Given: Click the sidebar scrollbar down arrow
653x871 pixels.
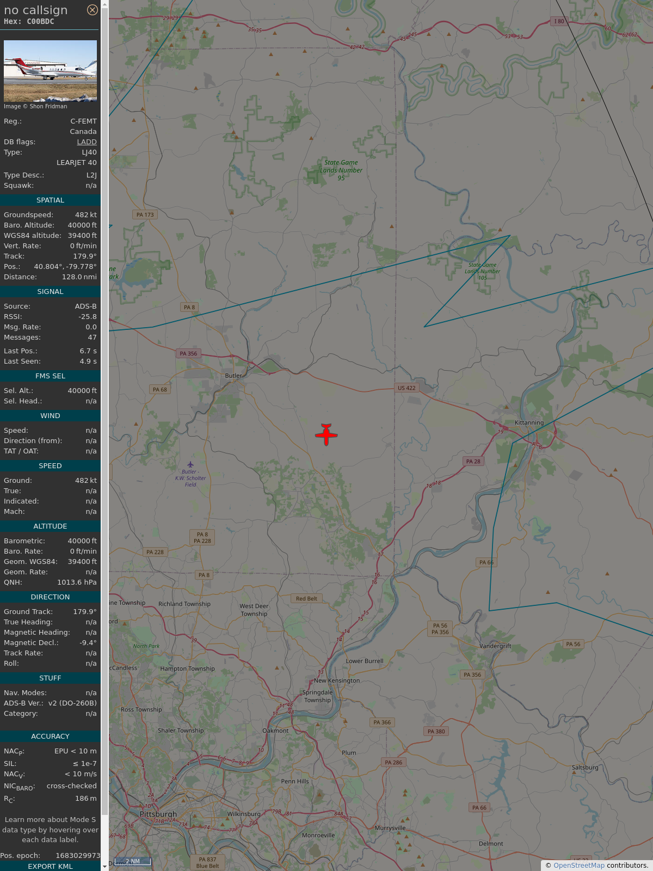Looking at the screenshot, I should point(104,867).
